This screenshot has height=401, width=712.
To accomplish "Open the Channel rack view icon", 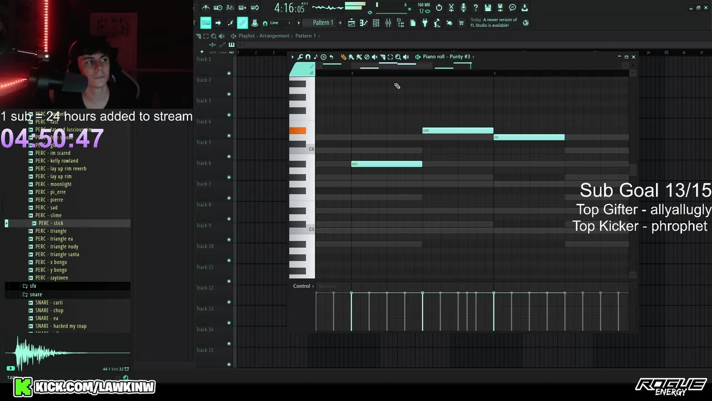I will (x=376, y=23).
